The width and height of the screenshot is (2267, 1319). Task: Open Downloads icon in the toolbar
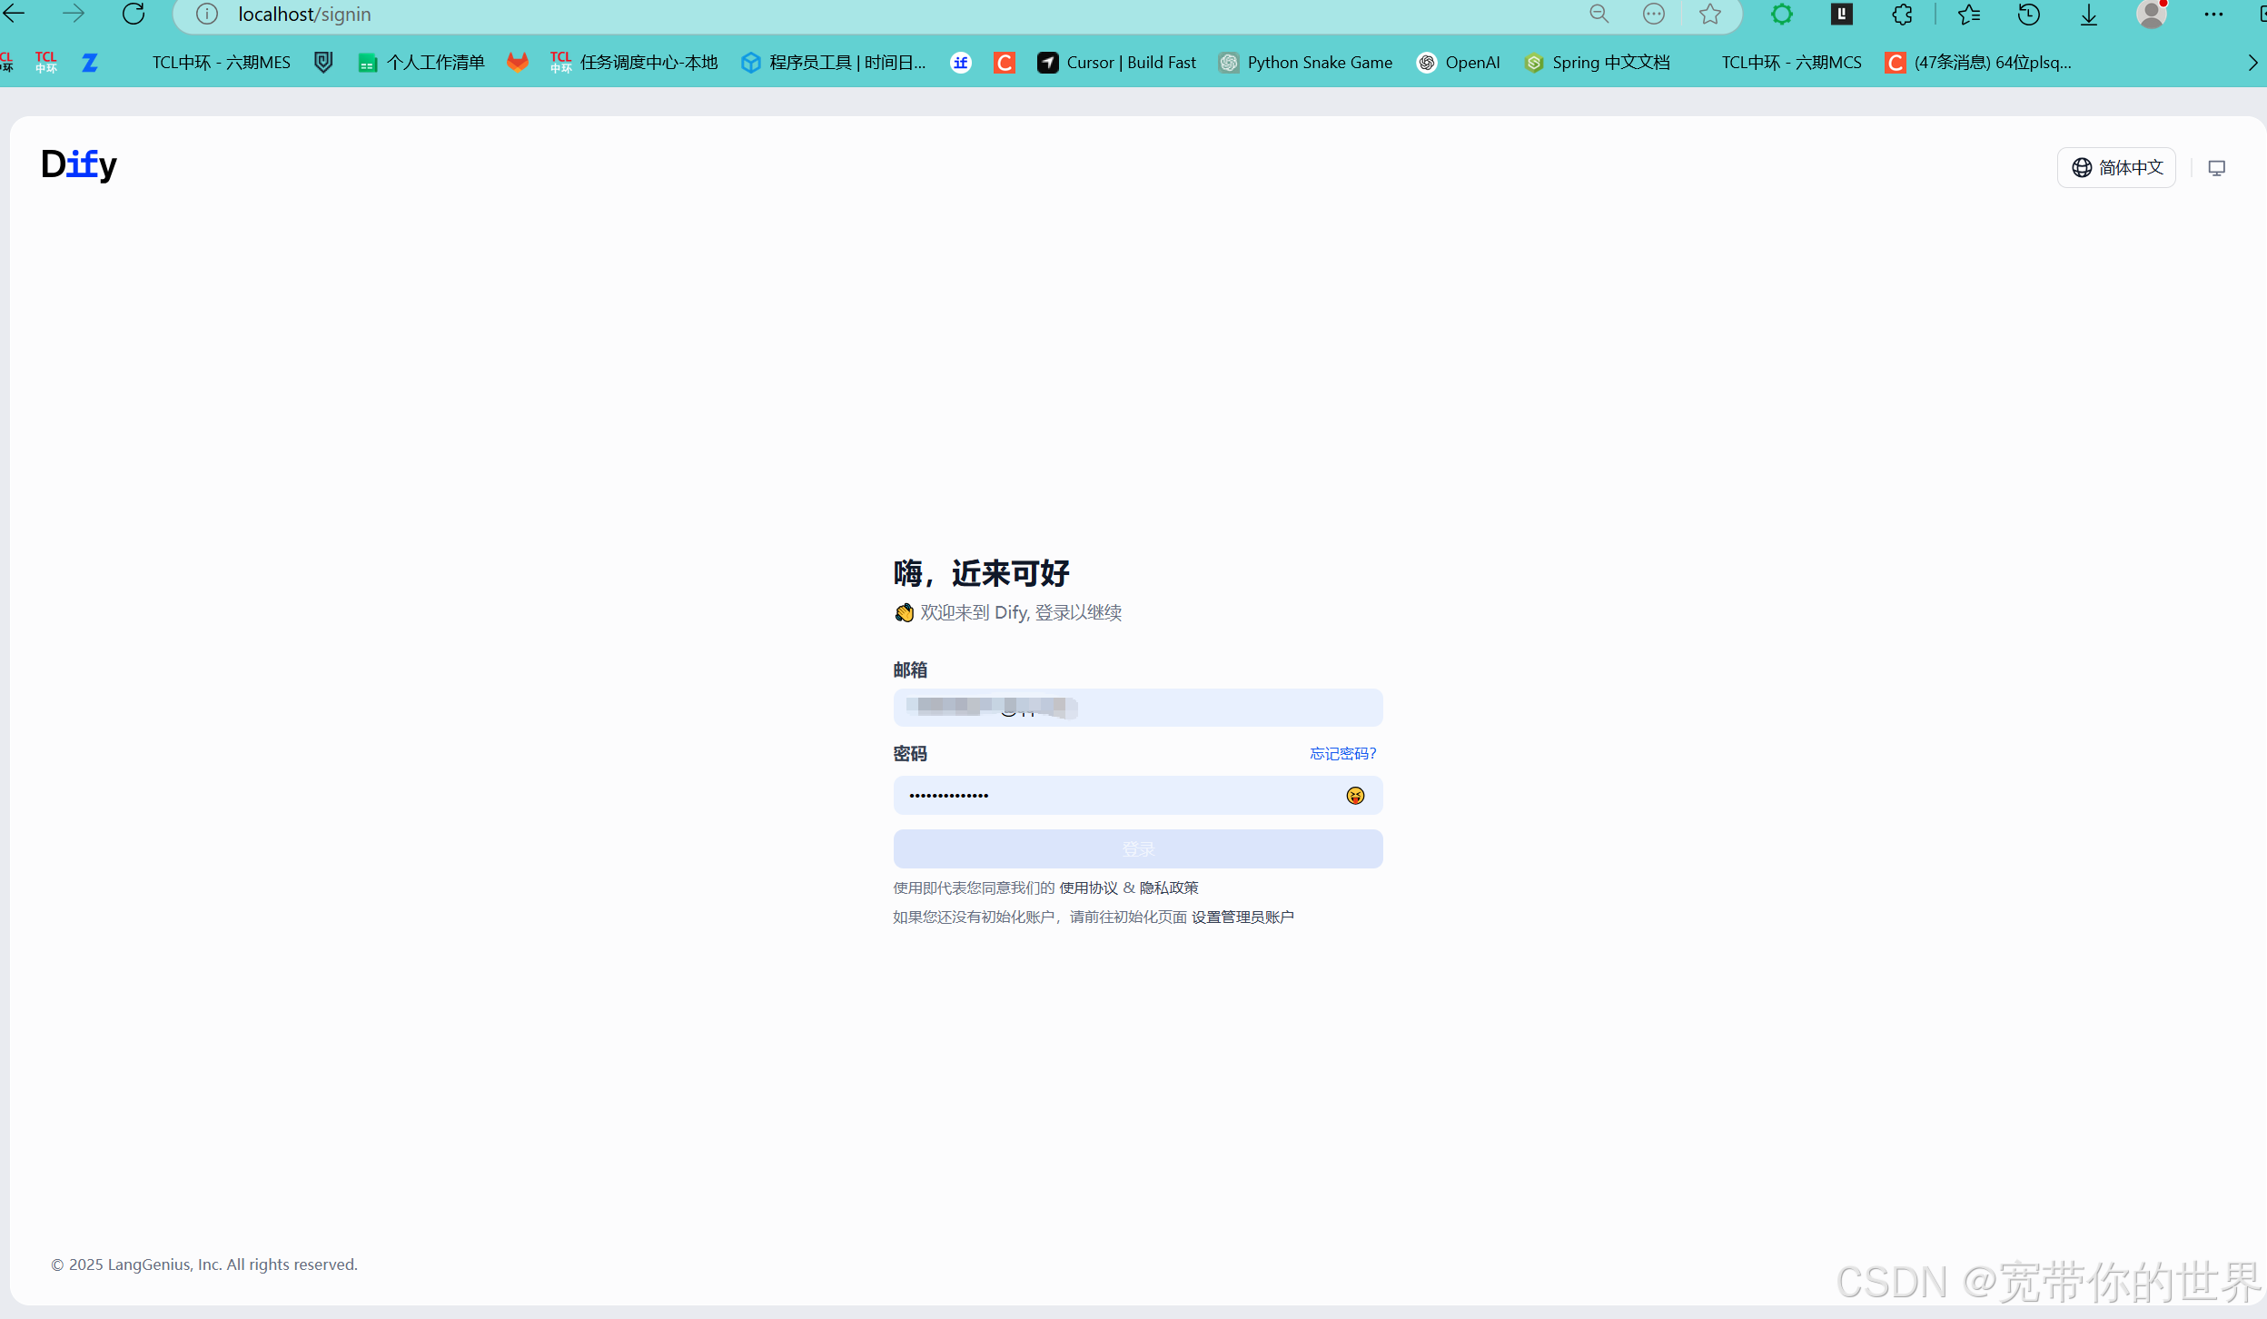point(2089,14)
